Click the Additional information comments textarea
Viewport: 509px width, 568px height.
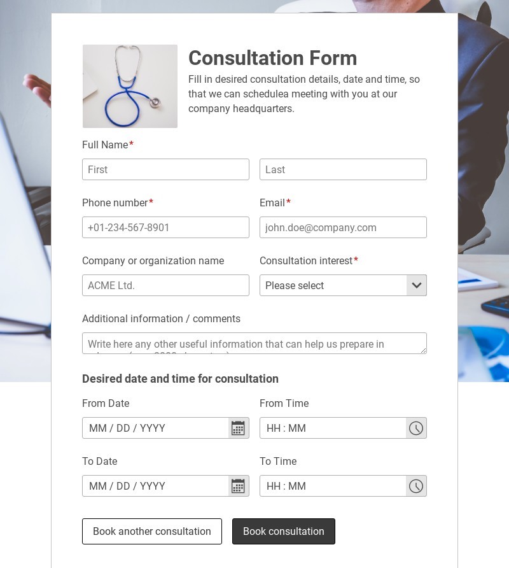coord(254,343)
